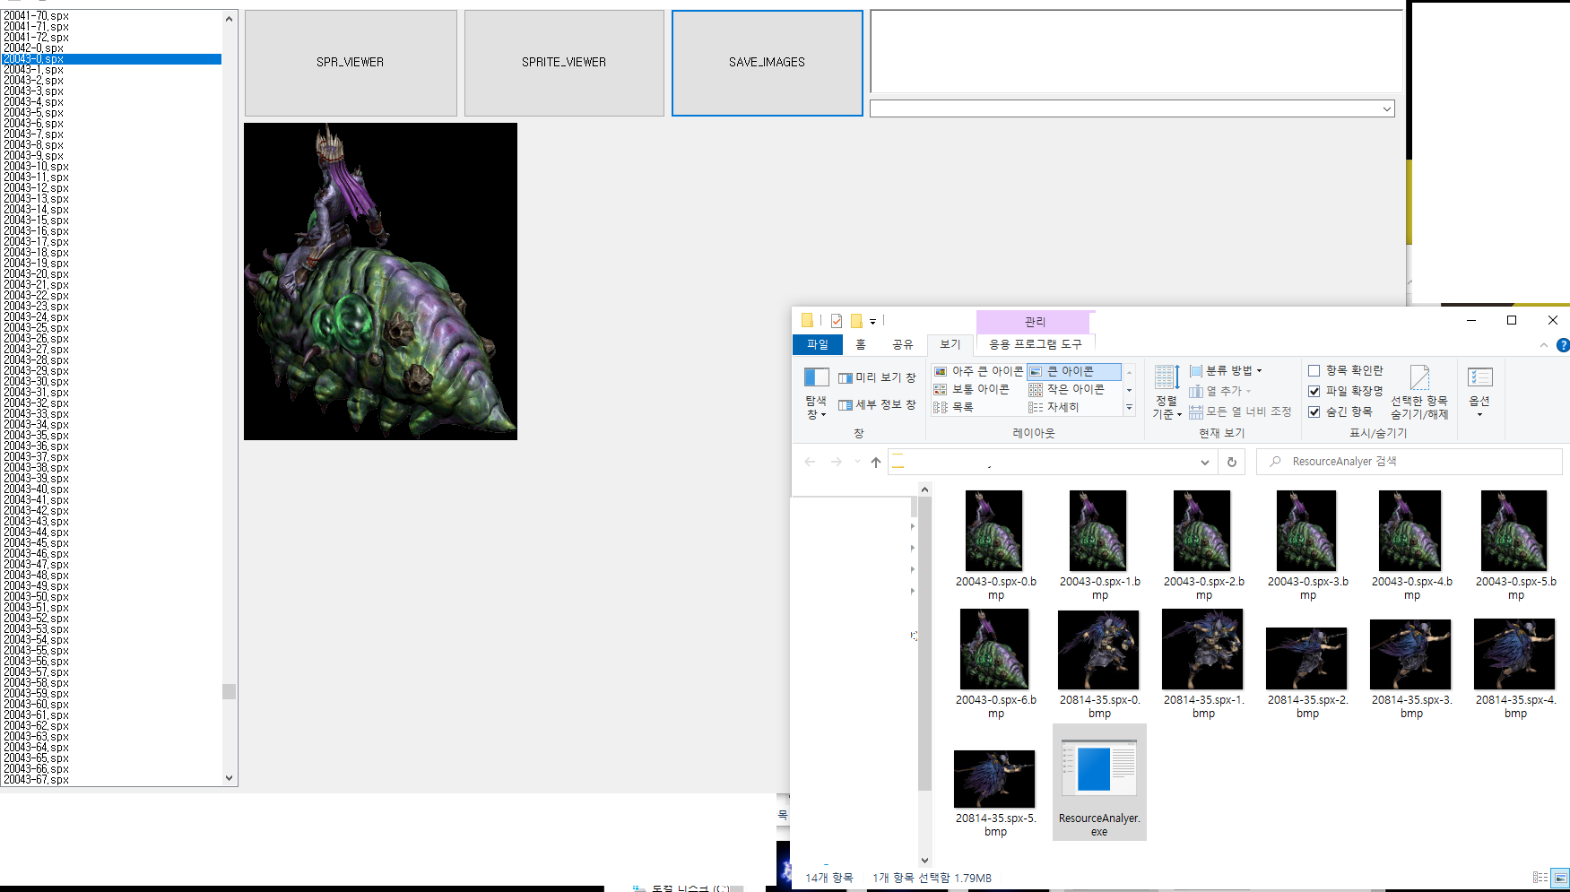
Task: Click 선택한 항목 숨기기/해제 button
Action: click(1419, 393)
